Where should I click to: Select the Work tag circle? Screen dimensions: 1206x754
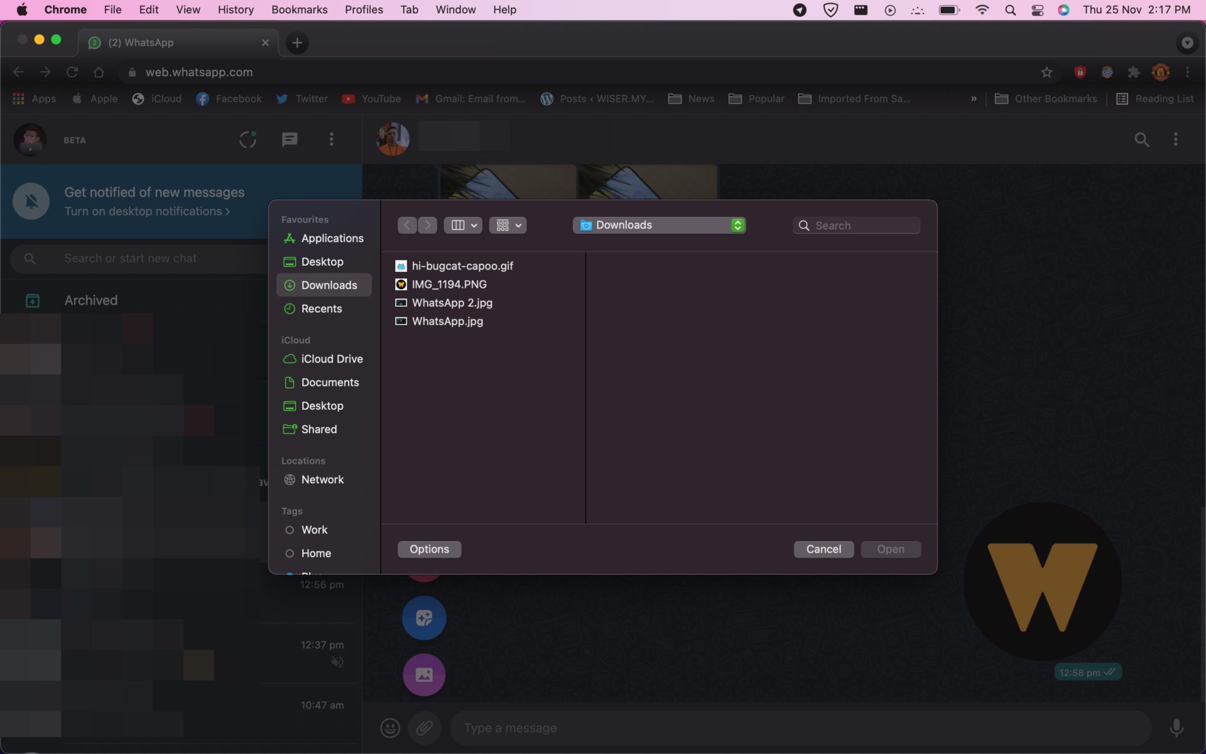[290, 530]
